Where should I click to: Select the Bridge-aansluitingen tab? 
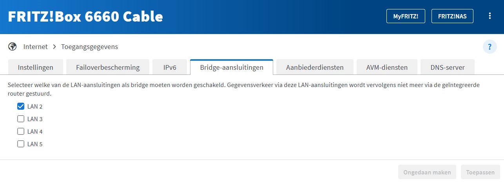[231, 67]
